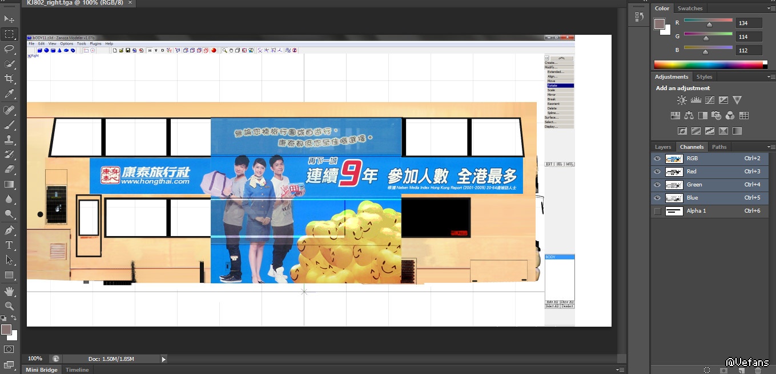Select the Eyedropper tool
This screenshot has height=374, width=776.
9,93
